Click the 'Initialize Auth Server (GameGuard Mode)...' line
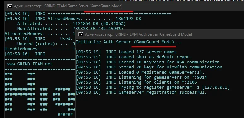Viewport: 244px width, 118px height. 128,42
